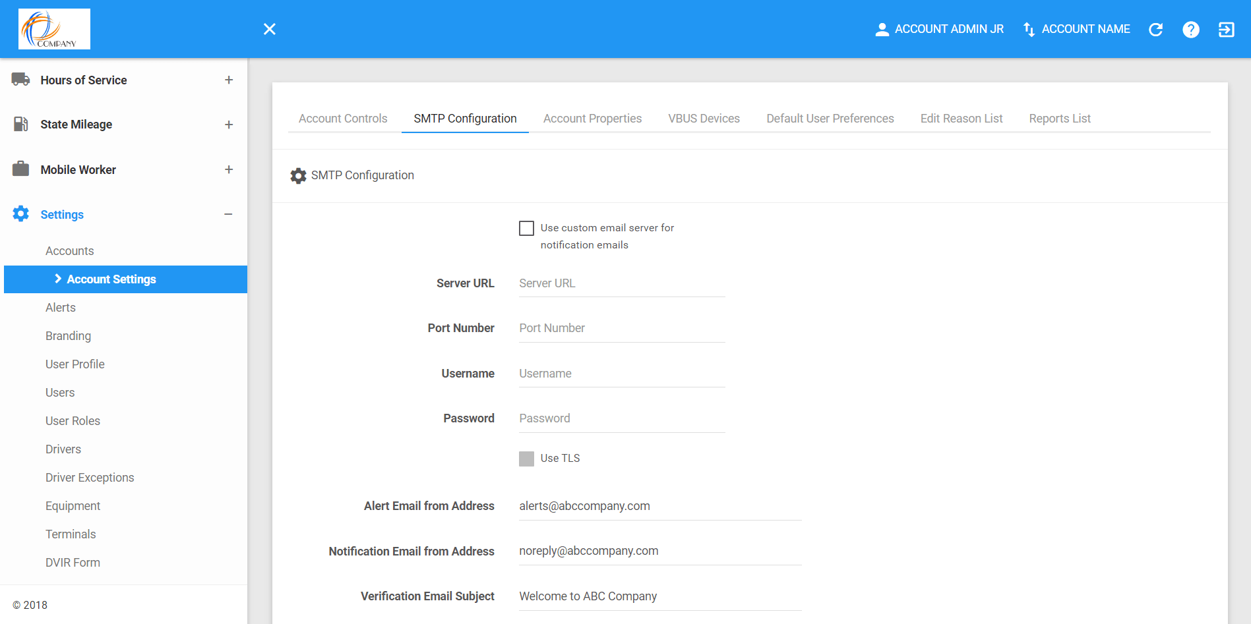Image resolution: width=1251 pixels, height=624 pixels.
Task: Select the Account Settings sidebar item
Action: tap(125, 279)
